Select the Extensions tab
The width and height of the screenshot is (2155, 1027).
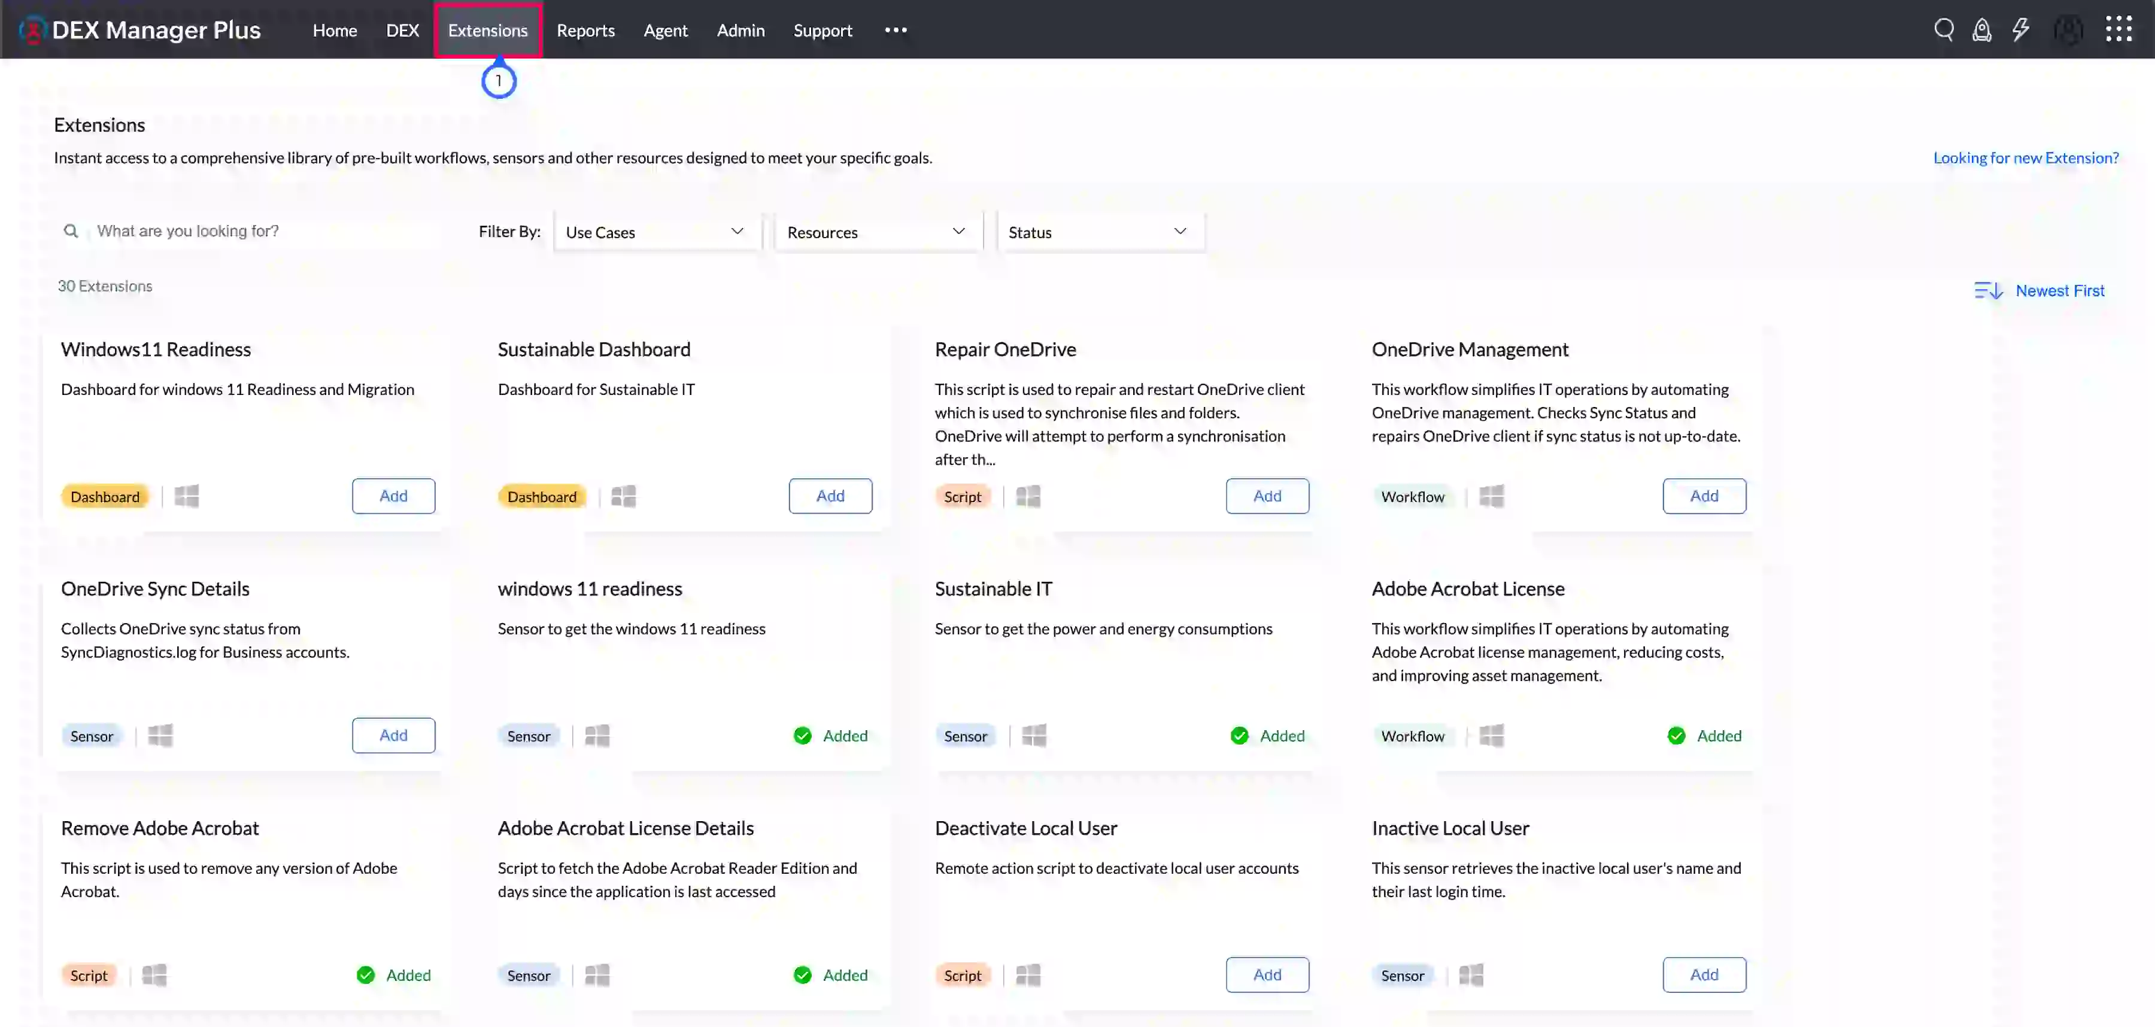tap(488, 30)
